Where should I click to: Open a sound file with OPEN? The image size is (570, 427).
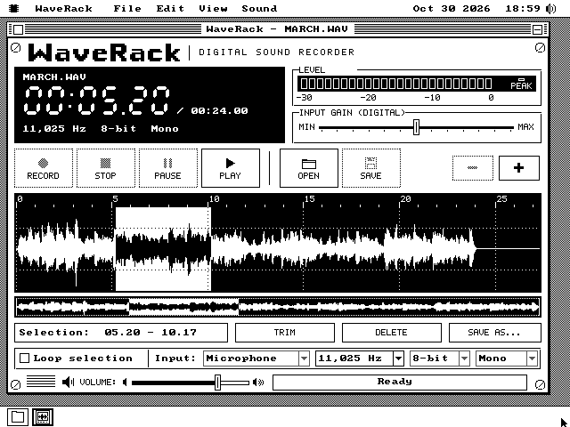point(309,168)
